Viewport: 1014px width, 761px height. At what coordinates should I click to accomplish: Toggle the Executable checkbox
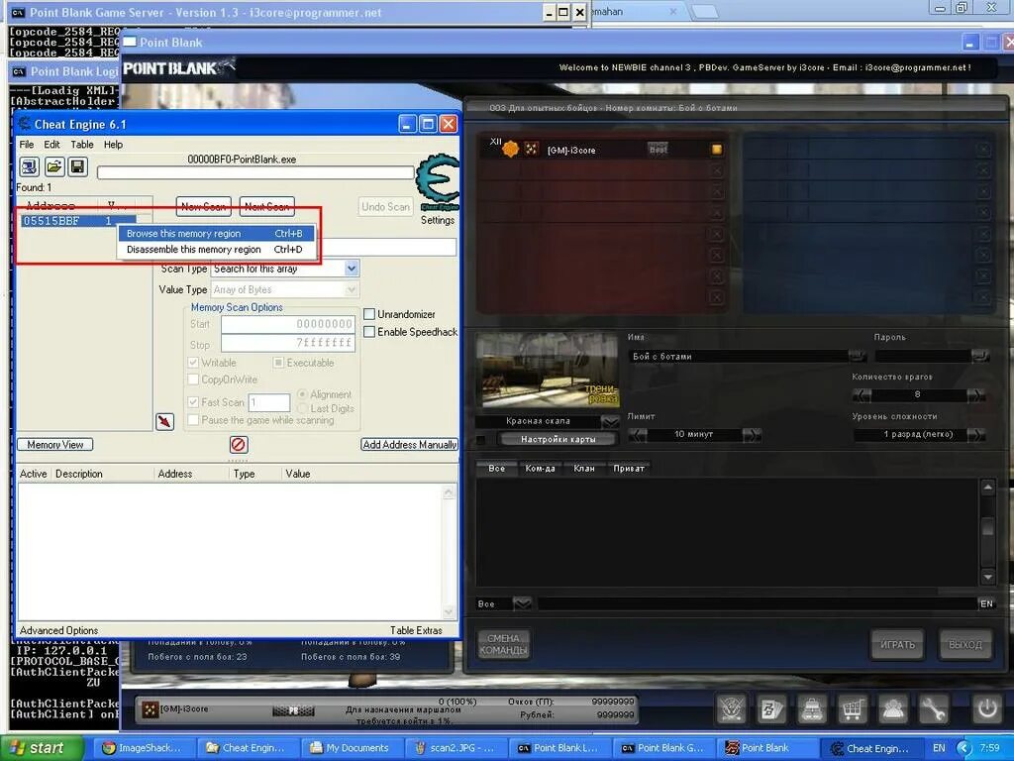pos(278,363)
